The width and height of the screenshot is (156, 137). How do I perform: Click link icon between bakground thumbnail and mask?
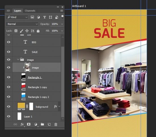click(27, 106)
